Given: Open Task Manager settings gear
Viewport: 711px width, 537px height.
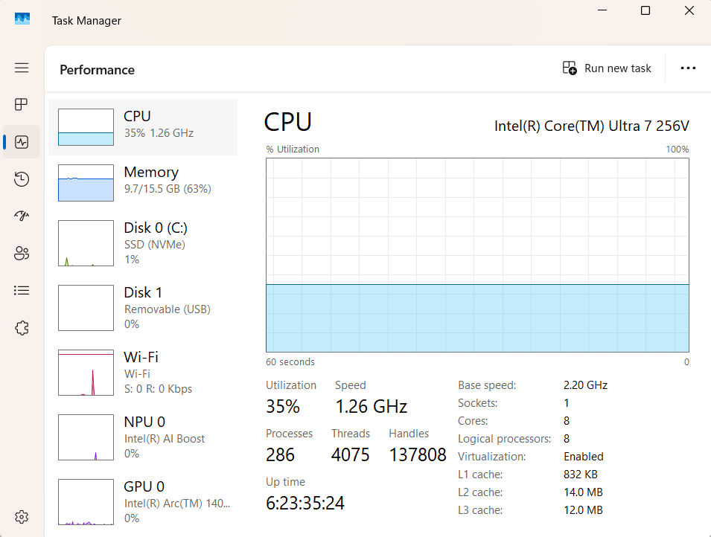Looking at the screenshot, I should [x=22, y=517].
